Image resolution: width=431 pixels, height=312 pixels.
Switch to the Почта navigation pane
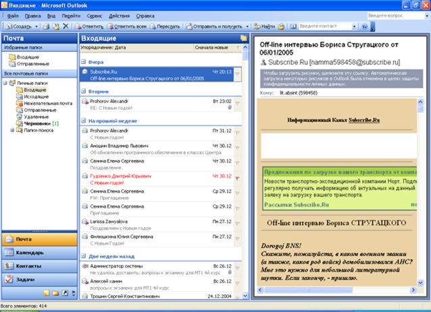point(40,239)
